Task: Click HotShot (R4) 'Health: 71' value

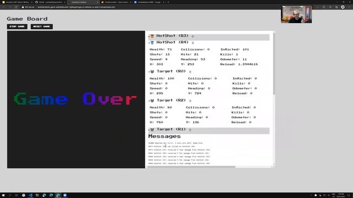Action: coord(161,50)
